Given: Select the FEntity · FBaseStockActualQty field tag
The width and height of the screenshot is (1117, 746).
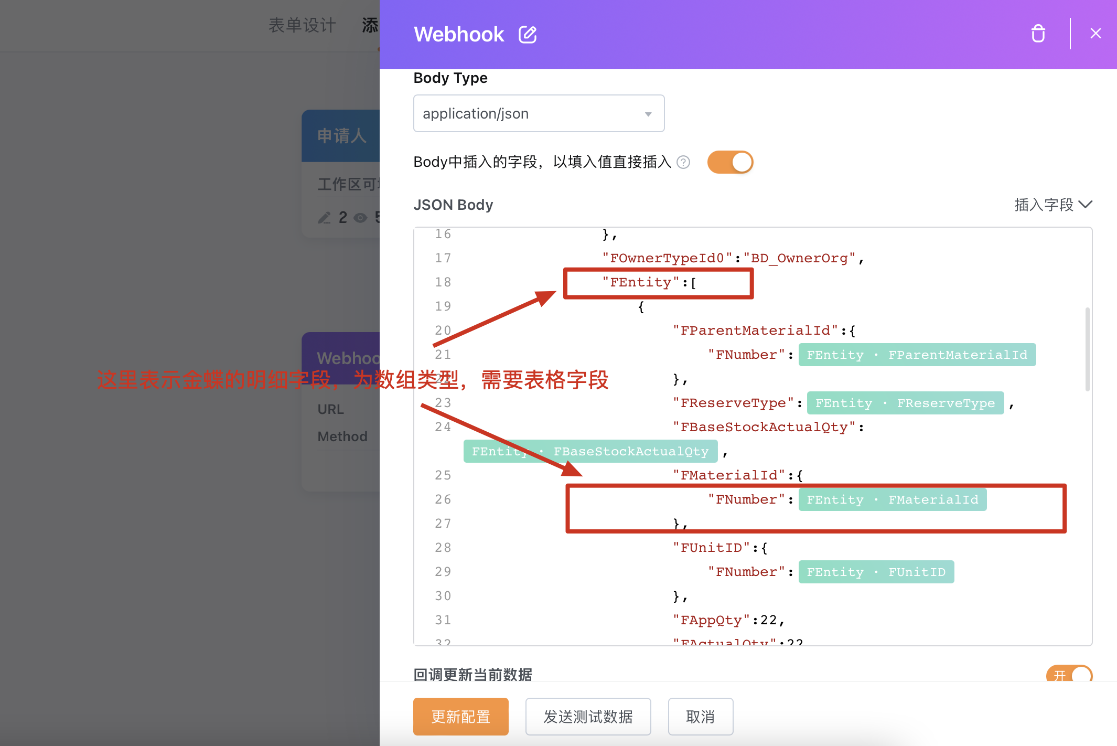Looking at the screenshot, I should pos(590,451).
